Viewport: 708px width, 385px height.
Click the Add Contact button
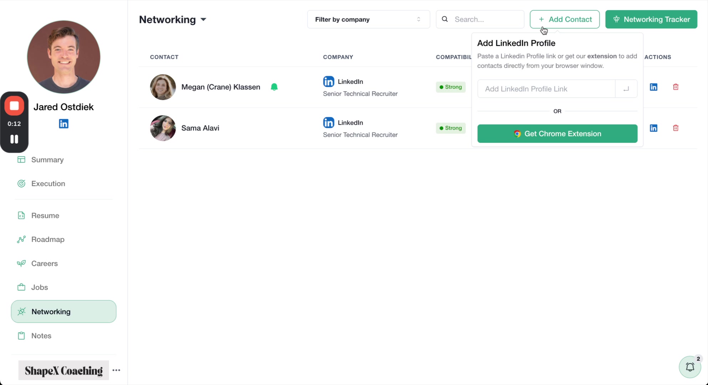coord(565,19)
